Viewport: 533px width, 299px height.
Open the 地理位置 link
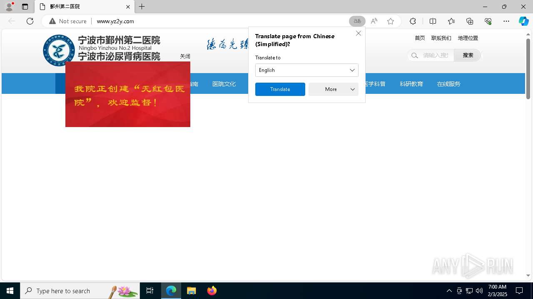(x=468, y=38)
